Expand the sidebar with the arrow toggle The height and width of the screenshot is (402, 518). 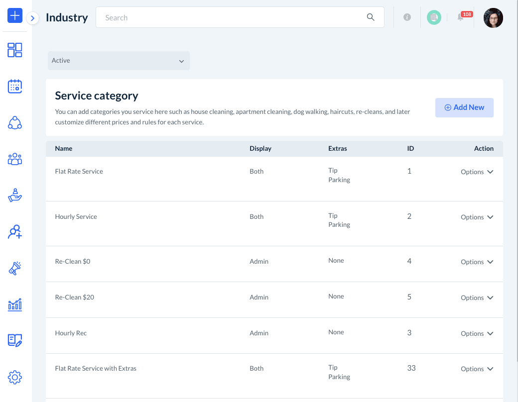pos(32,18)
